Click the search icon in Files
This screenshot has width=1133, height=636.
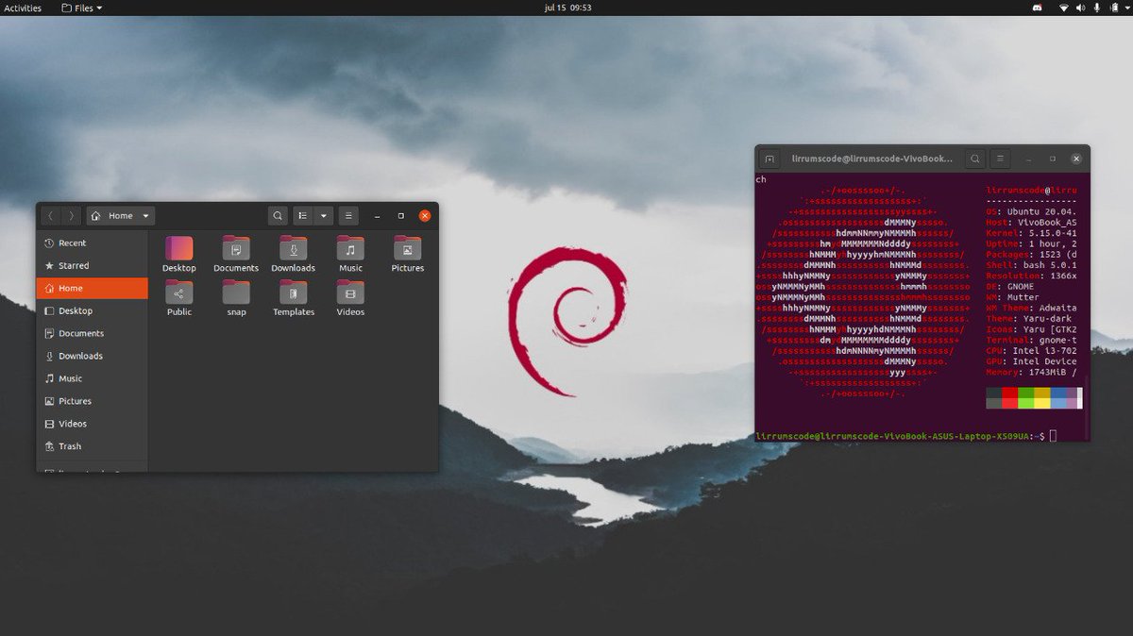tap(278, 216)
